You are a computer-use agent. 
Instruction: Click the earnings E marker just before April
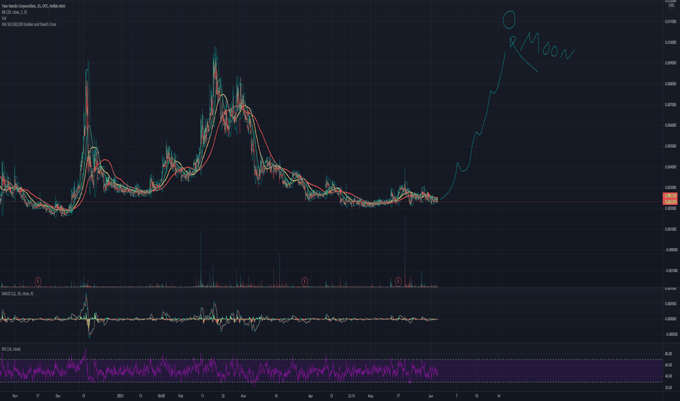click(305, 281)
